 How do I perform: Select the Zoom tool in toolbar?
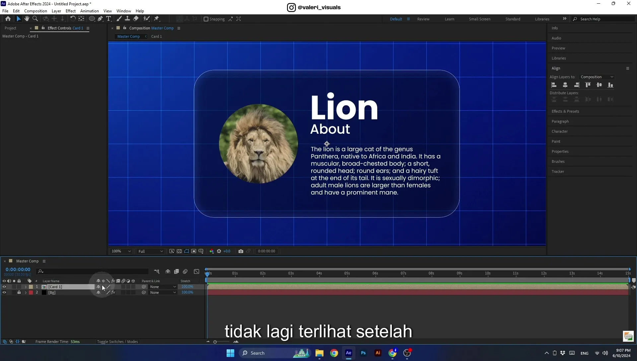[x=35, y=19]
